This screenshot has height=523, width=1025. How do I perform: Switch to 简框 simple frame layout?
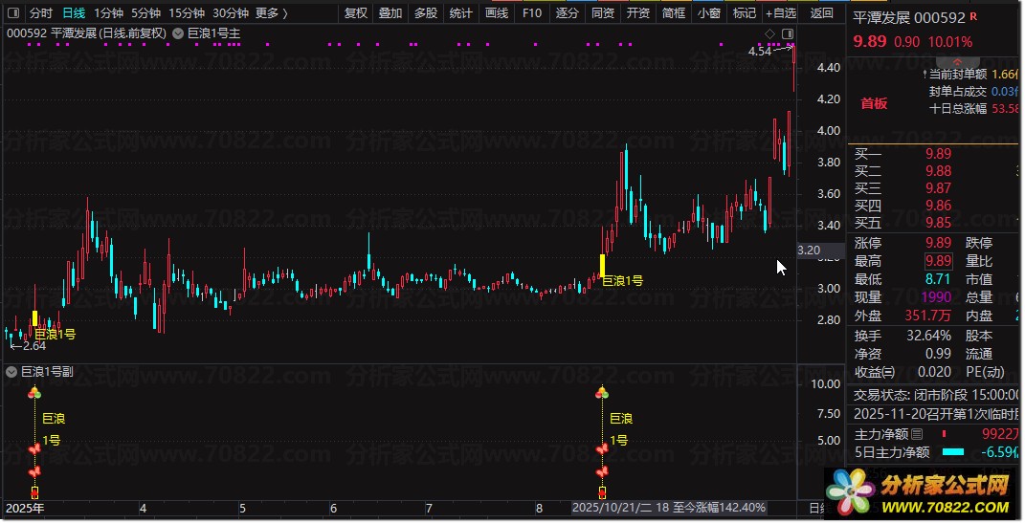click(674, 13)
